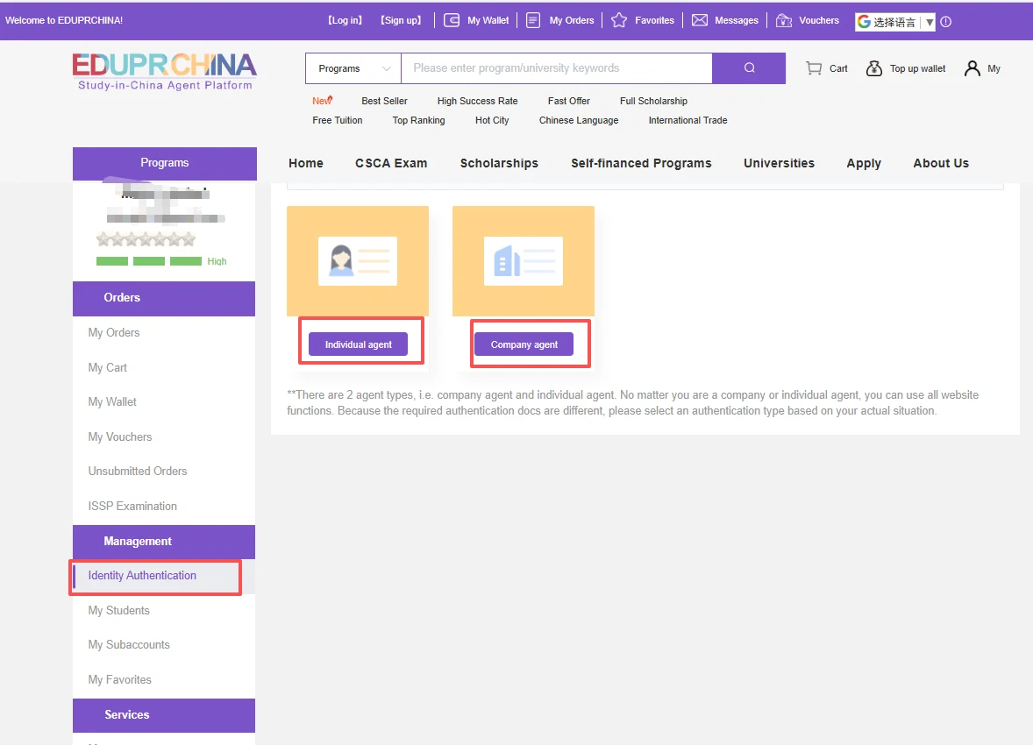The height and width of the screenshot is (745, 1033).
Task: Click the Full Scholarship quick link
Action: (x=653, y=101)
